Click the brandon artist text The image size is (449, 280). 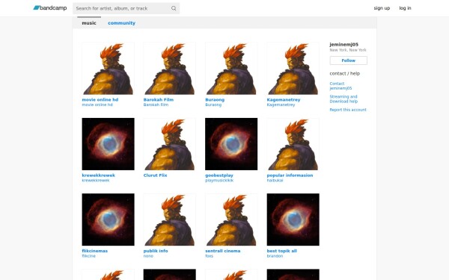pos(275,256)
